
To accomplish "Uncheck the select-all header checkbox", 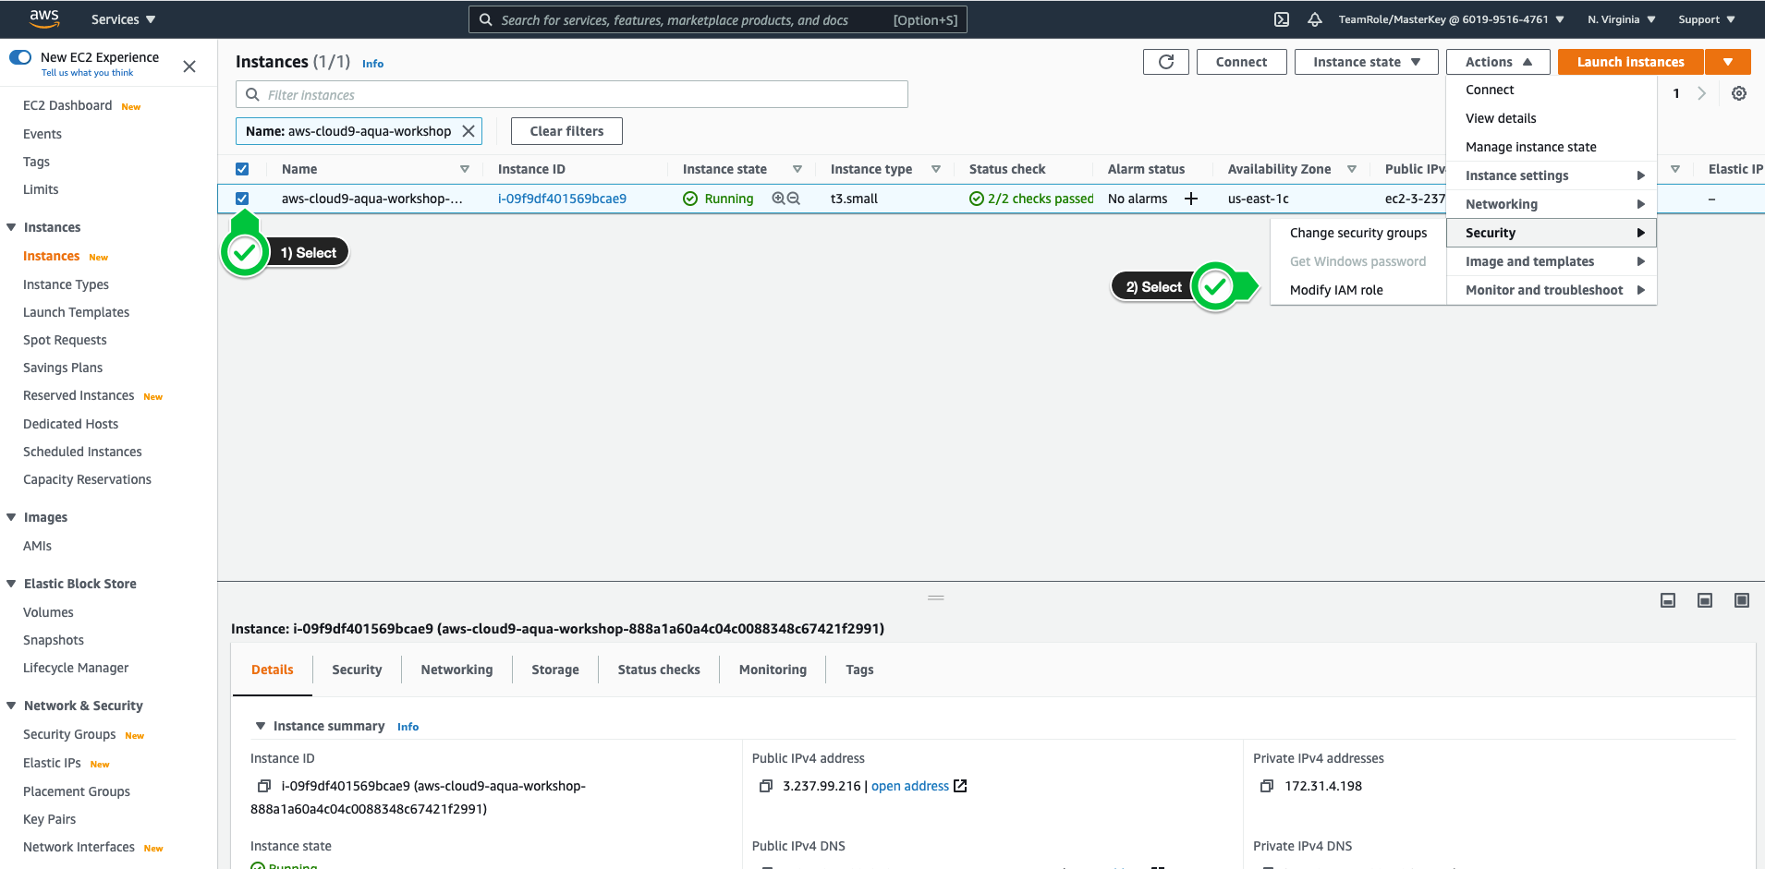I will pos(242,169).
